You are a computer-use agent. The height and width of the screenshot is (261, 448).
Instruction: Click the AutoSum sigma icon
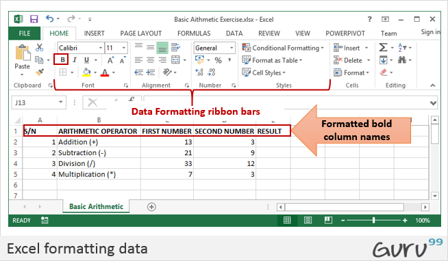click(x=383, y=47)
